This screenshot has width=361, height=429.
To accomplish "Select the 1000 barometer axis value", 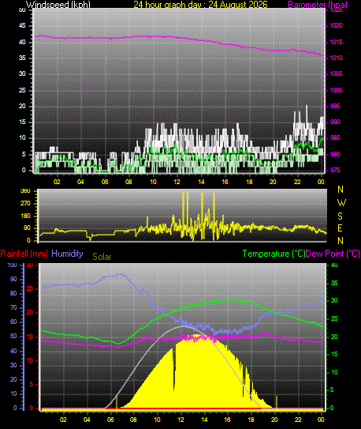I will click(x=336, y=90).
